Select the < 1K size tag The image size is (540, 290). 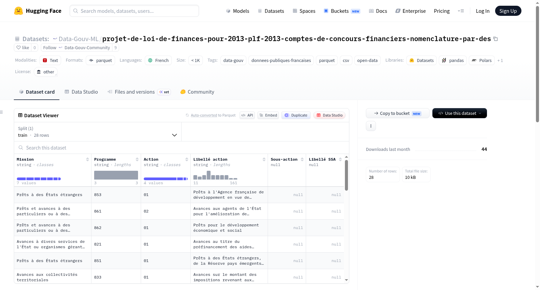(195, 60)
